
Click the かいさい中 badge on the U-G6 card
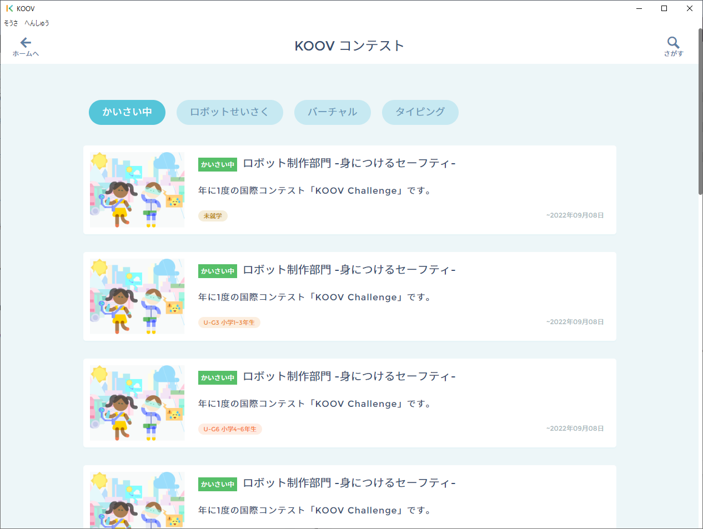pos(218,377)
